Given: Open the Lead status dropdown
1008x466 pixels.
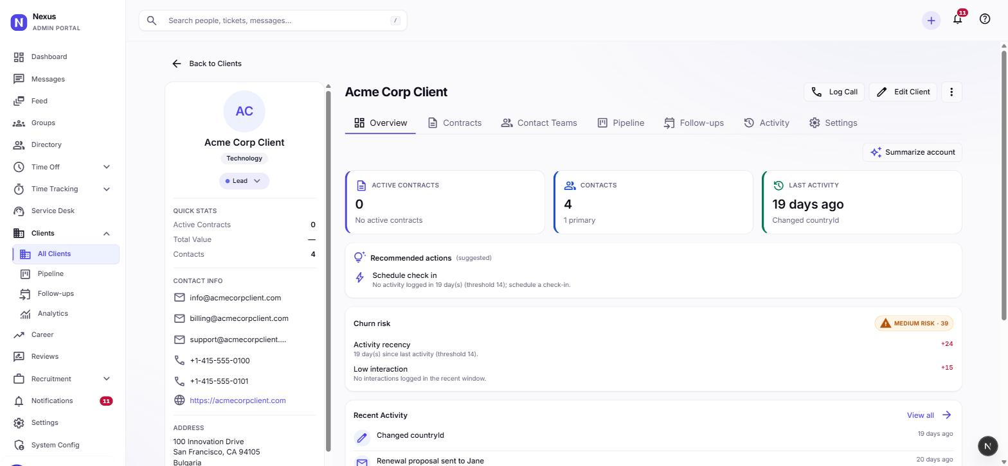Looking at the screenshot, I should pos(244,181).
